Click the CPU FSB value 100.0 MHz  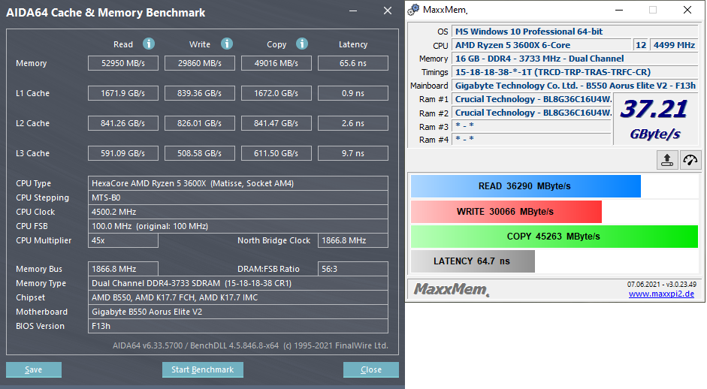click(238, 226)
